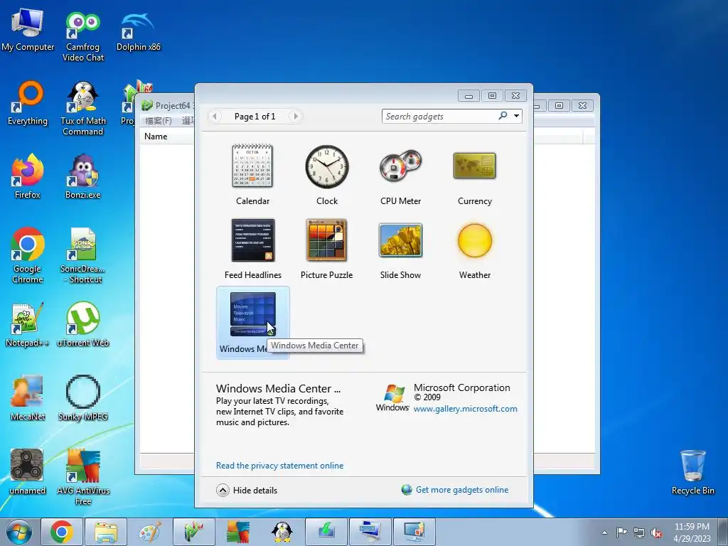
Task: Visit www.gallery.microsoft.com link
Action: (x=465, y=409)
